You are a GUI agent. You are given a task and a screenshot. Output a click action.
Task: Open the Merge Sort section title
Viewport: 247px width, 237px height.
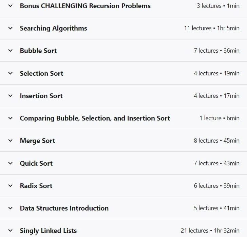(37, 141)
